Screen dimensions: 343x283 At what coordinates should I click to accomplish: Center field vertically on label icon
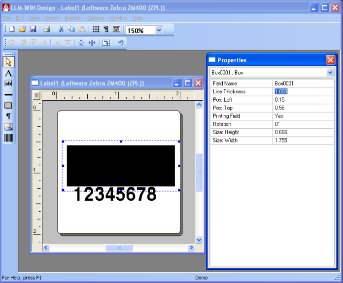(81, 43)
